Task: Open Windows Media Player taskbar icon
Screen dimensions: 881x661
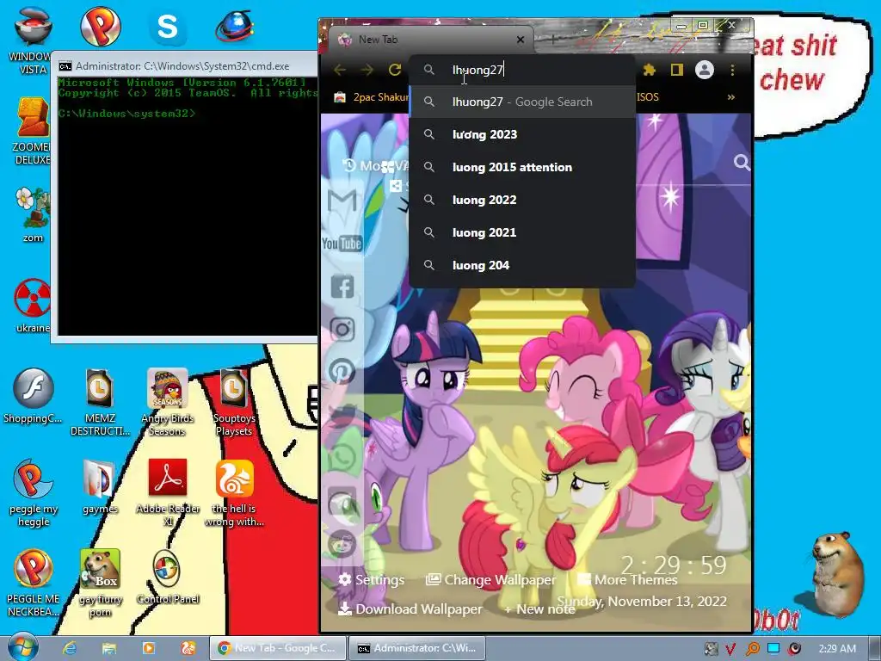Action: [148, 648]
